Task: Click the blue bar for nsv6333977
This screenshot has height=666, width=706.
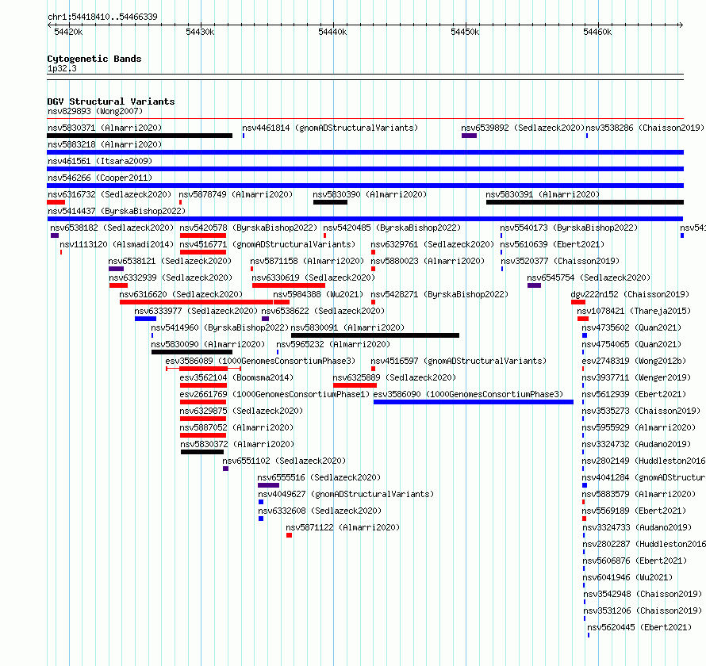Action: click(145, 319)
